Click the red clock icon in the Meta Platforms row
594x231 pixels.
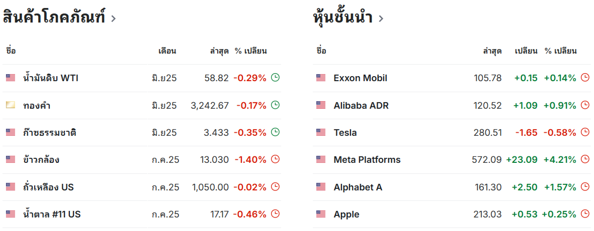585,159
